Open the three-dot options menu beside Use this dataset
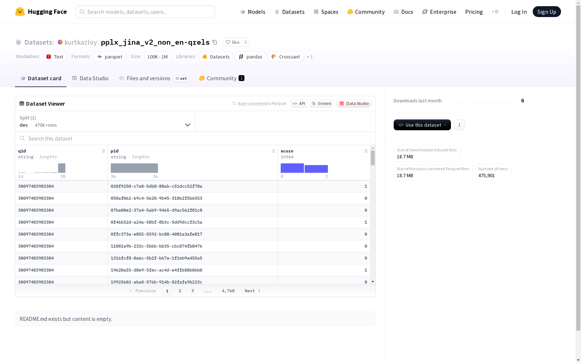This screenshot has height=363, width=581. [x=459, y=125]
